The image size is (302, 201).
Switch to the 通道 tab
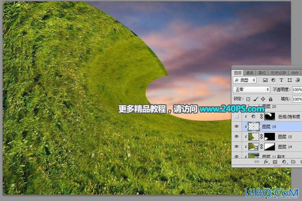[x=250, y=73]
